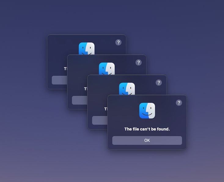Open help in the rearmost dialog
The image size is (224, 182).
click(119, 42)
